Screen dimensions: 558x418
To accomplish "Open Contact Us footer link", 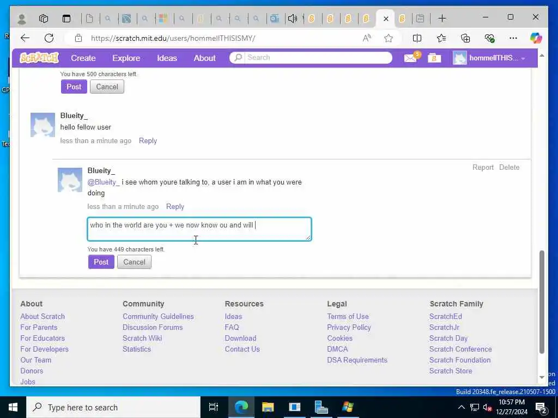I will (x=242, y=349).
